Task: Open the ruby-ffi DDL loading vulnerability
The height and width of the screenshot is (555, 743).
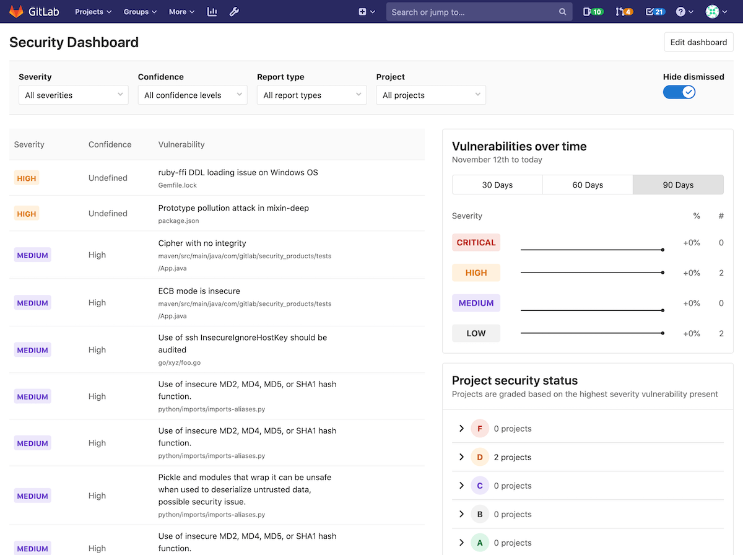Action: (x=238, y=172)
